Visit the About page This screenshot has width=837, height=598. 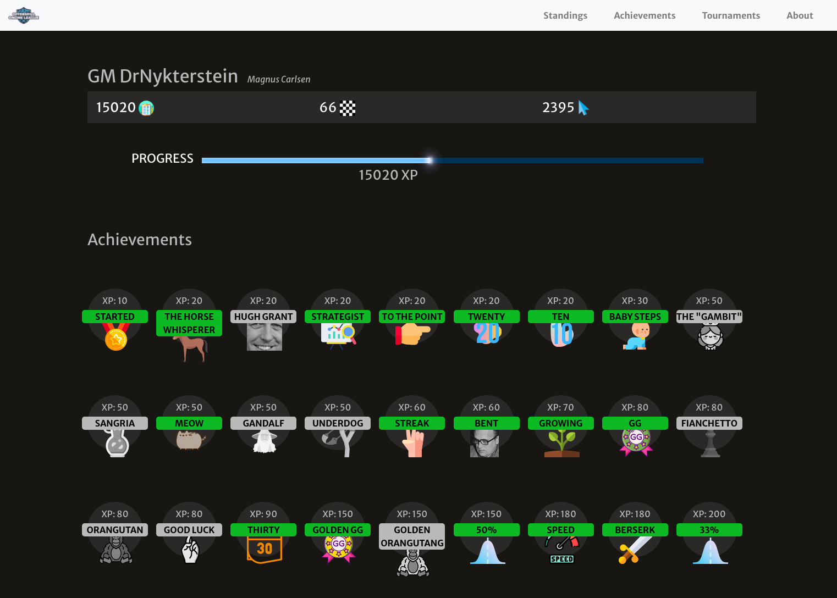pos(799,15)
